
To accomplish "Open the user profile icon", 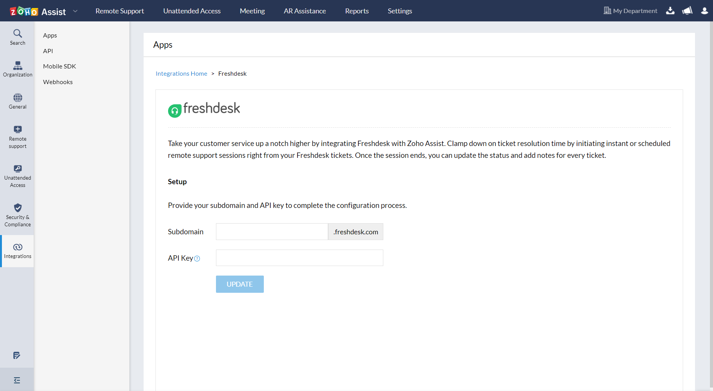I will click(x=705, y=11).
